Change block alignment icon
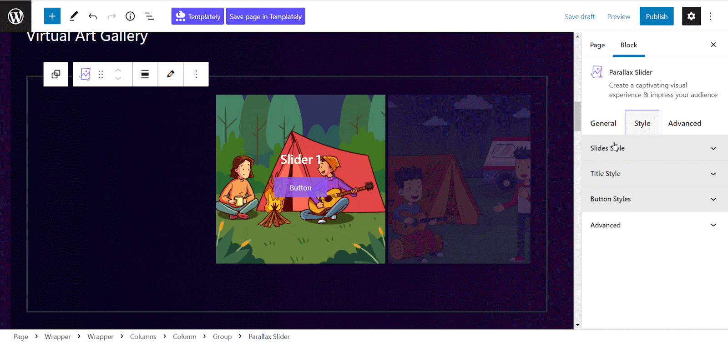The height and width of the screenshot is (342, 728). pyautogui.click(x=145, y=74)
